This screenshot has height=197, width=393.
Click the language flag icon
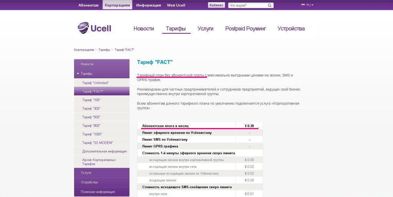coord(303,5)
